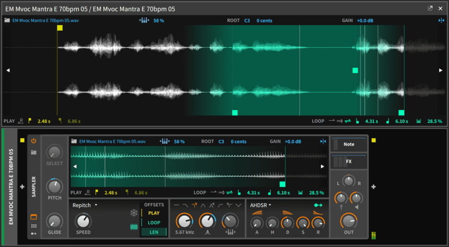The width and height of the screenshot is (449, 247).
Task: Enable ping-pong loop mode in the top editor
Action: tap(348, 121)
